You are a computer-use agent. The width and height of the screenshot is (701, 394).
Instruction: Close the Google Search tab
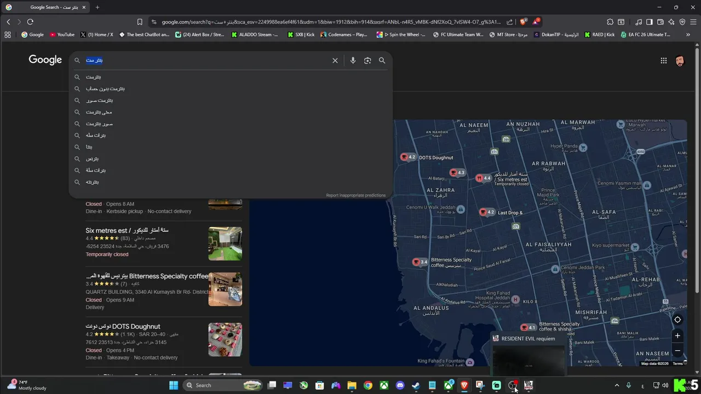84,8
